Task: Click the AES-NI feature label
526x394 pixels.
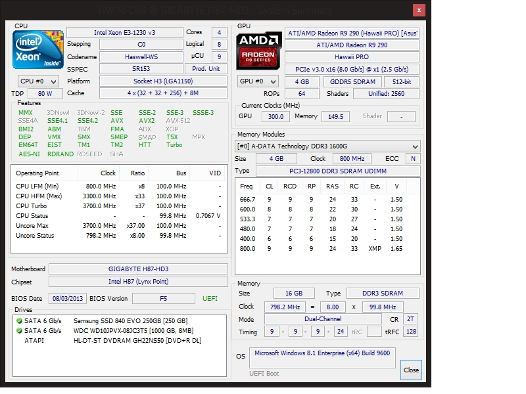Action: (x=29, y=154)
